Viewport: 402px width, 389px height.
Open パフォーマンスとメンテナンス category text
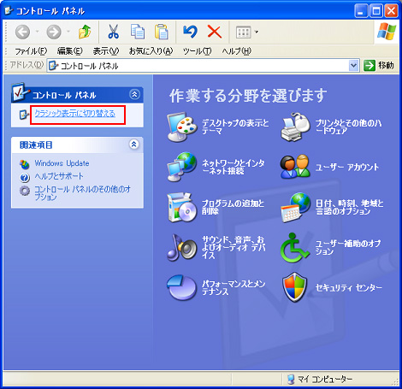(234, 287)
